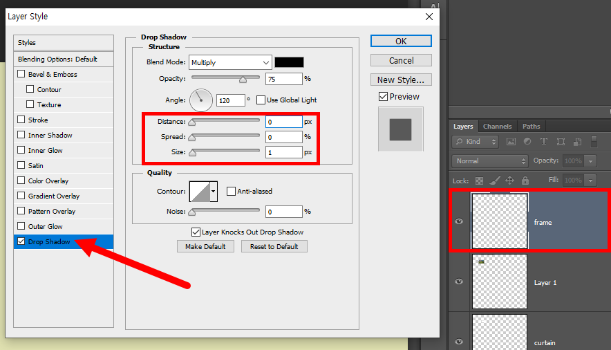Click the Cancel button
This screenshot has height=350, width=611.
click(401, 60)
